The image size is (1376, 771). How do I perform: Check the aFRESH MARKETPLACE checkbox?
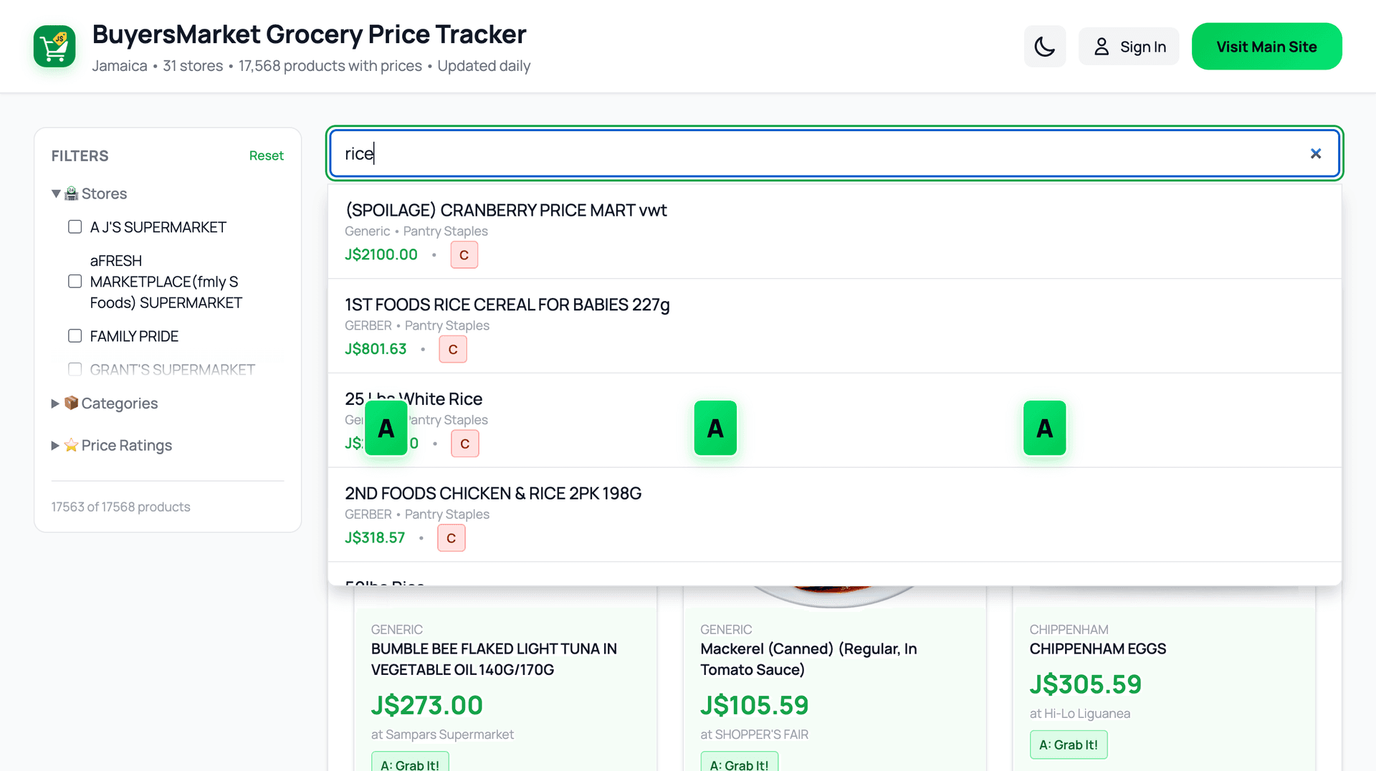click(x=75, y=281)
